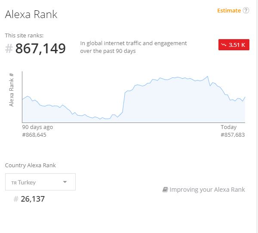Image resolution: width=258 pixels, height=233 pixels.
Task: Click the Estimate link
Action: pyautogui.click(x=229, y=11)
